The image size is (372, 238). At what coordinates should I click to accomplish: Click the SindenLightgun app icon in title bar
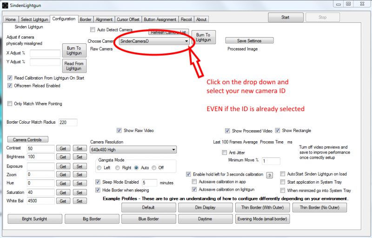tap(5, 4)
